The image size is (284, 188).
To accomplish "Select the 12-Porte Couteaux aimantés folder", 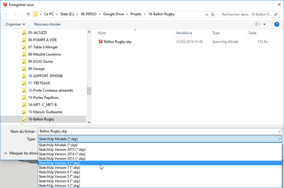I will click(x=50, y=90).
